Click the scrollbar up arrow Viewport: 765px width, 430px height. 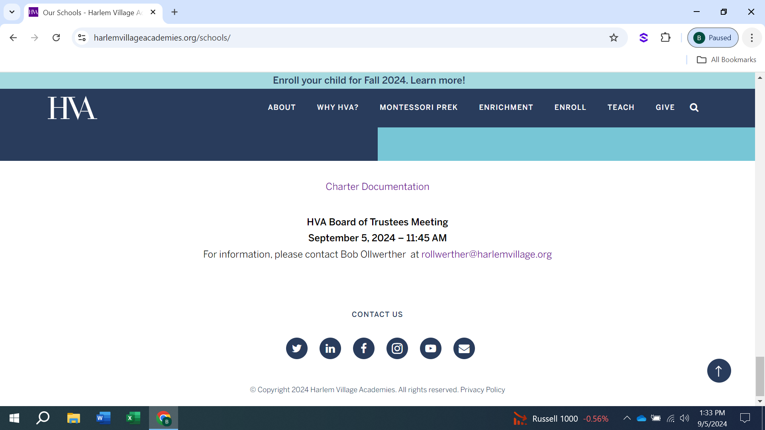click(760, 78)
